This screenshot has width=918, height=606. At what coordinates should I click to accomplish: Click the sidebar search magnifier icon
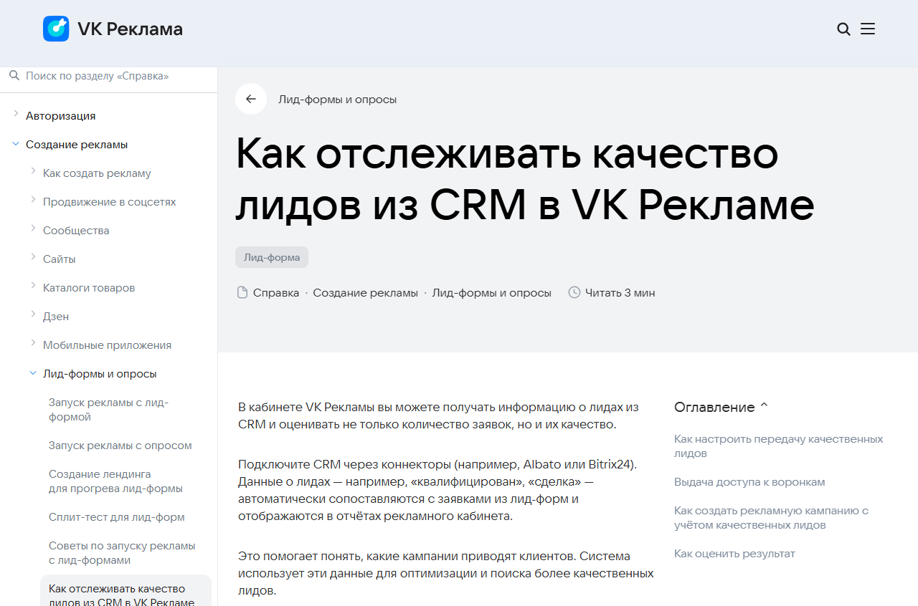click(14, 75)
